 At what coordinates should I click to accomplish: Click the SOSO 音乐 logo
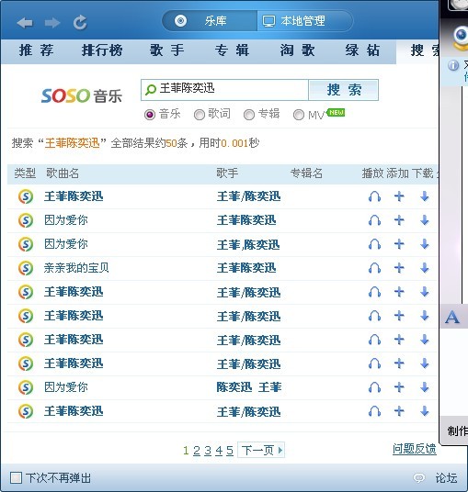(x=82, y=95)
